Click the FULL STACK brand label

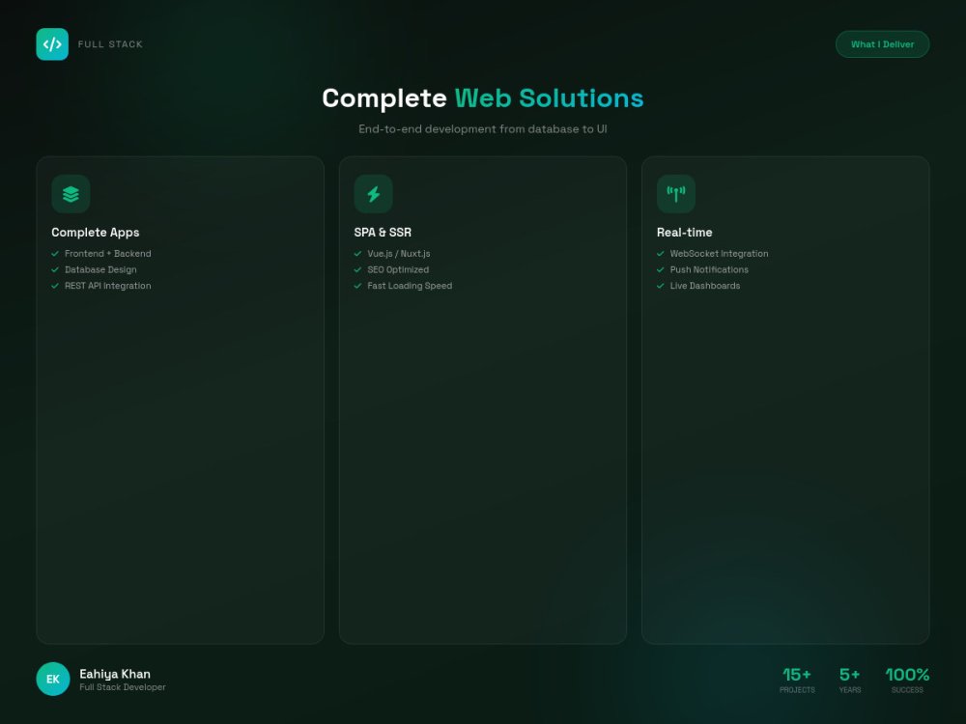coord(110,44)
